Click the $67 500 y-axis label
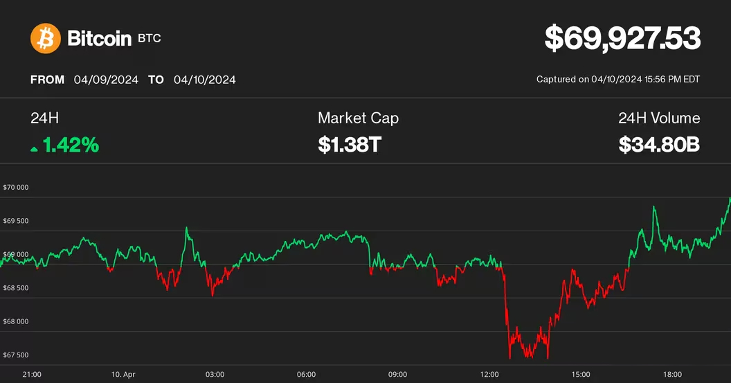The image size is (731, 383). (x=16, y=355)
